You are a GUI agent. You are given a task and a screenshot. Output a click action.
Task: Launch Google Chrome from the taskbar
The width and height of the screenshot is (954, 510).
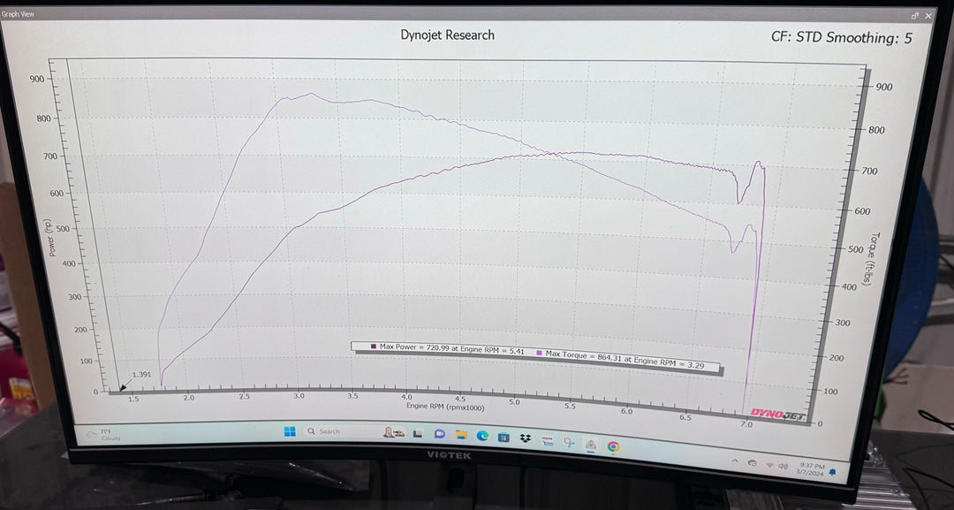[x=613, y=447]
